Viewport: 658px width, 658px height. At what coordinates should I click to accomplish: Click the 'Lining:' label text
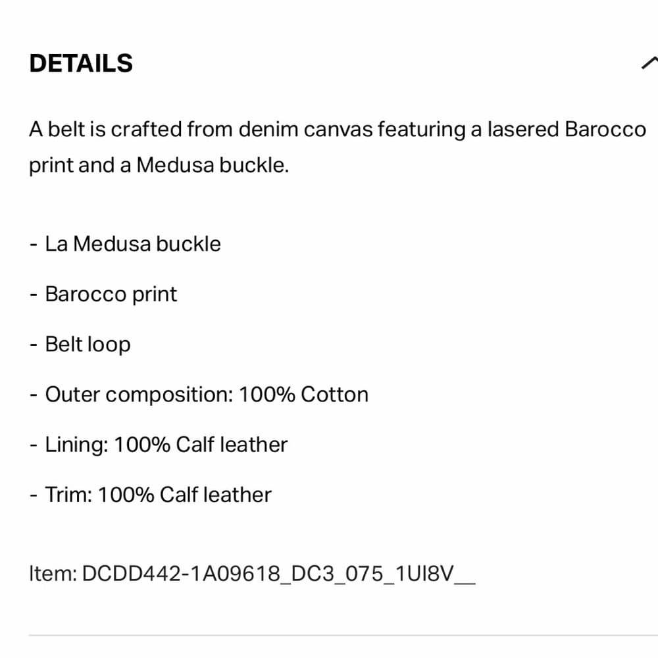pos(77,445)
